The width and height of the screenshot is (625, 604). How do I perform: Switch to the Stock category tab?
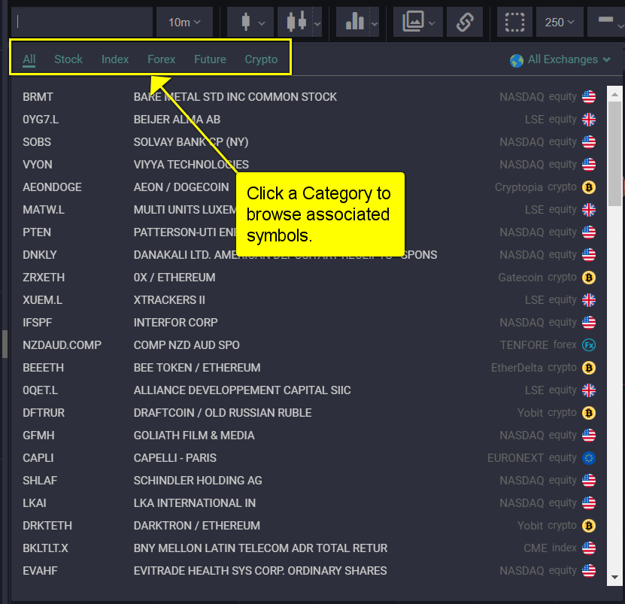pos(68,59)
